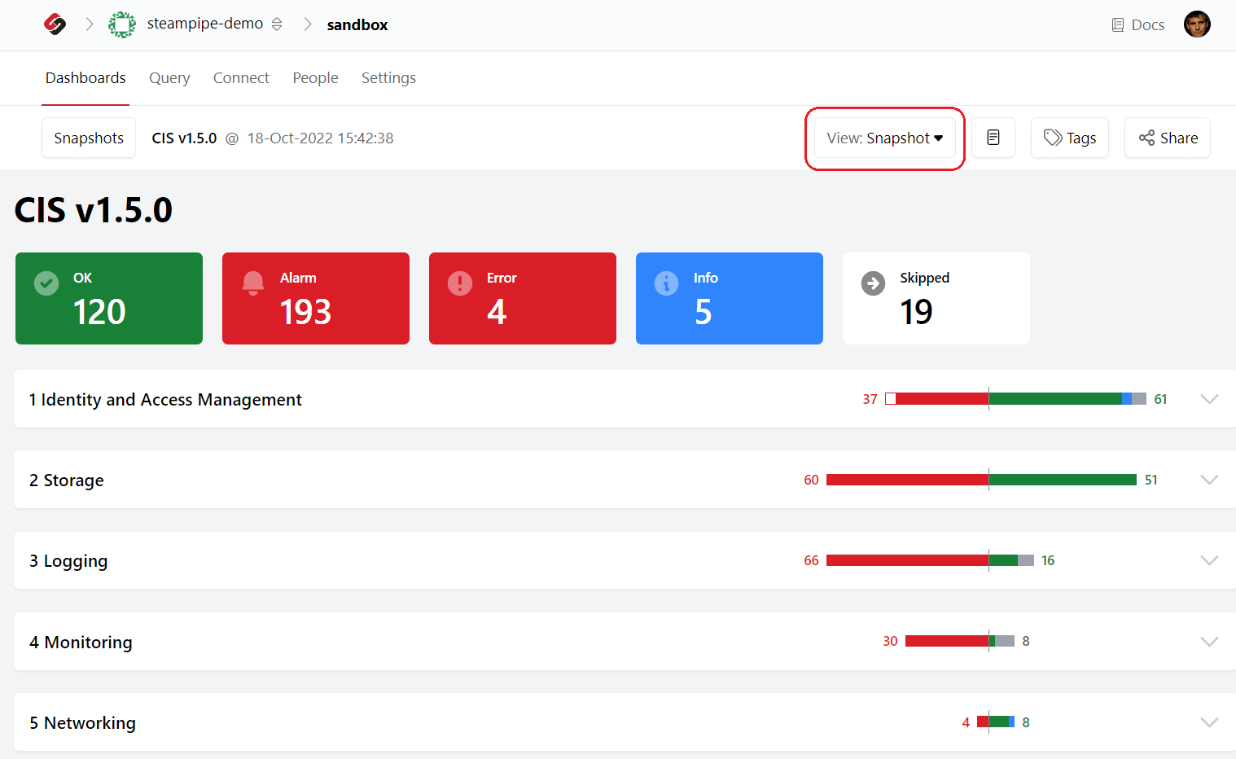This screenshot has width=1236, height=759.
Task: Open the View: Snapshot dropdown
Action: coord(884,138)
